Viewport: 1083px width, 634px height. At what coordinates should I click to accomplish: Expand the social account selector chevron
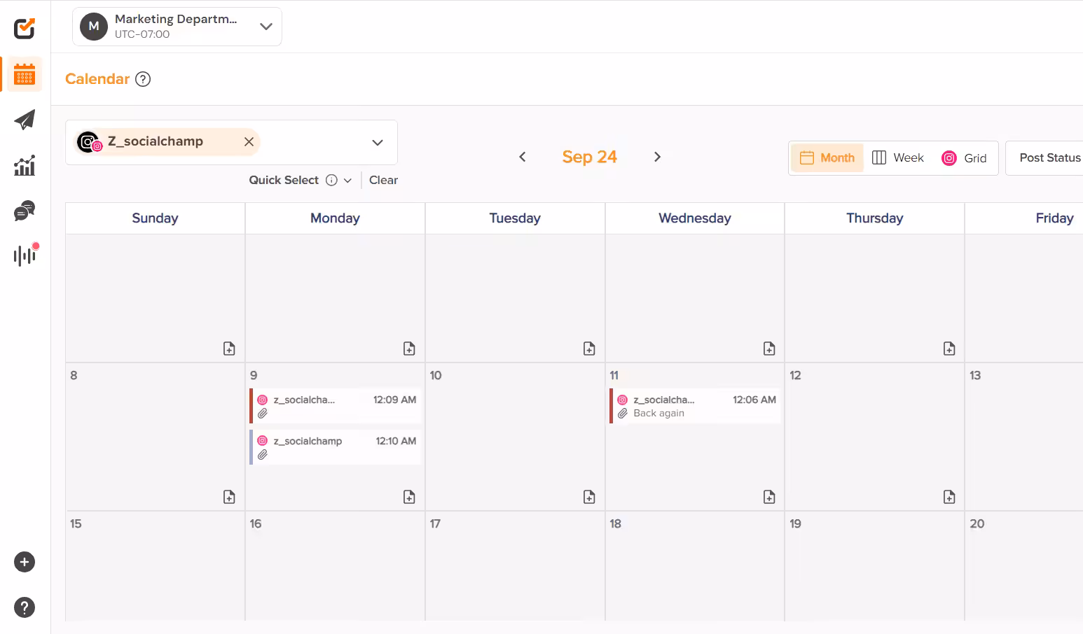[x=378, y=142]
